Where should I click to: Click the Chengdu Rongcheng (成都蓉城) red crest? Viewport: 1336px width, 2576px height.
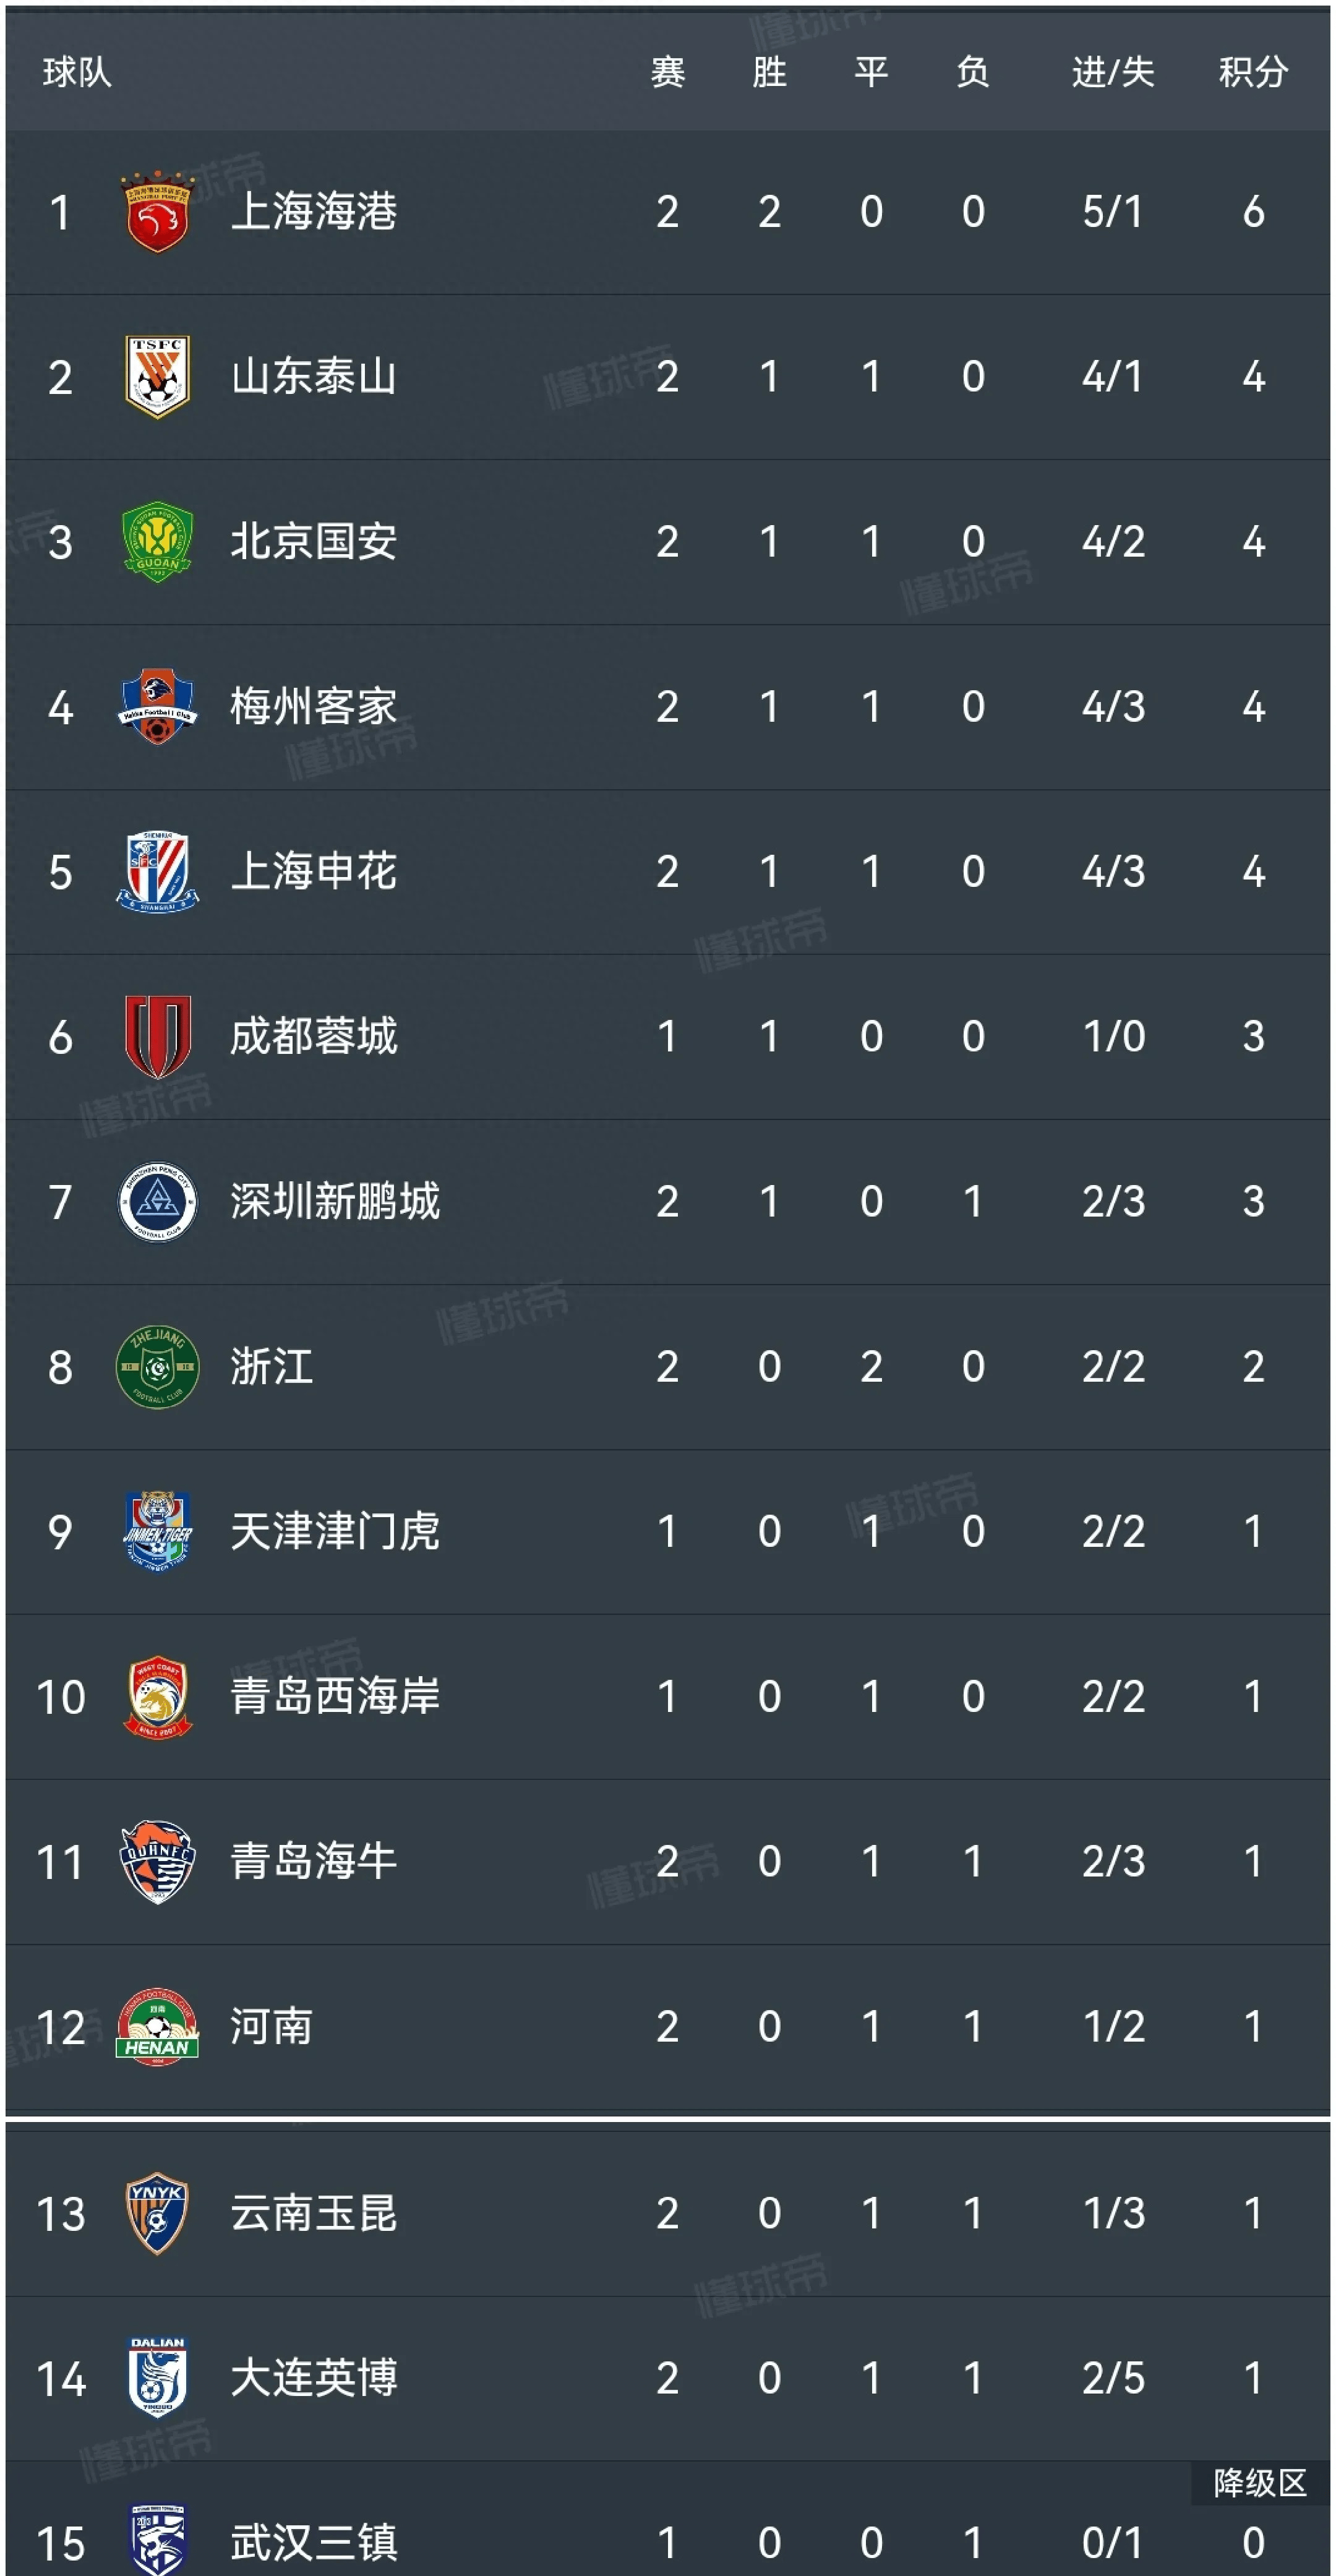tap(157, 1036)
